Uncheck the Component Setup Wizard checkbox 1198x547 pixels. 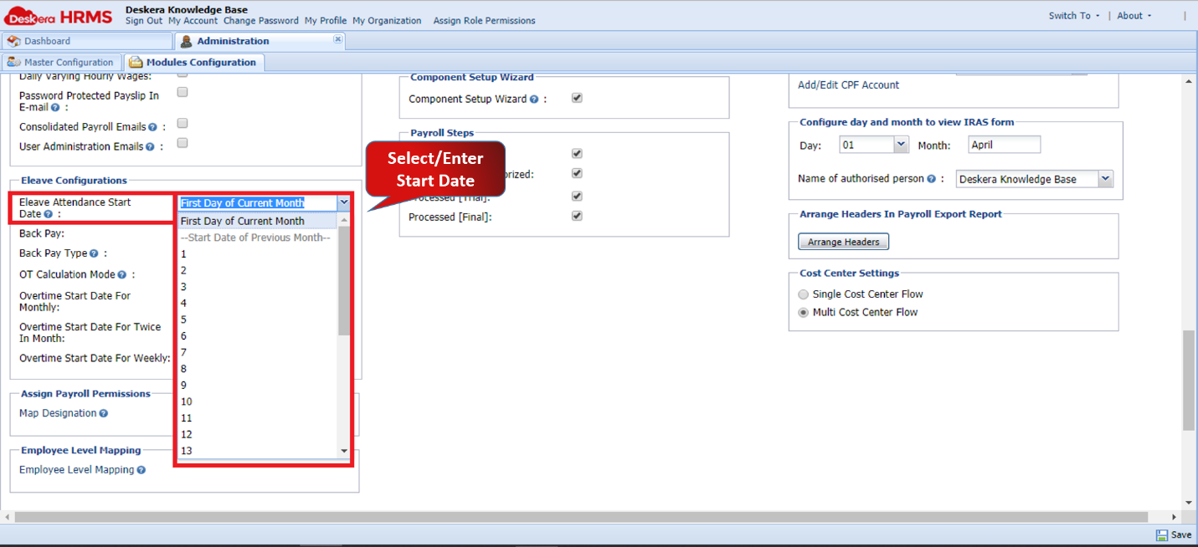click(576, 98)
